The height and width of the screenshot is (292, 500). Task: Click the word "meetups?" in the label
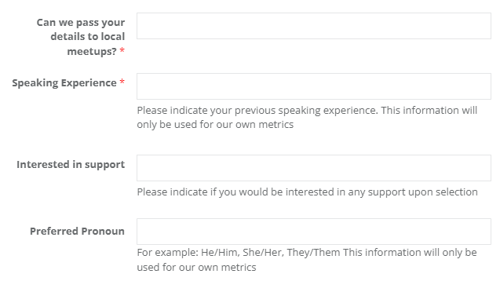[x=92, y=51]
